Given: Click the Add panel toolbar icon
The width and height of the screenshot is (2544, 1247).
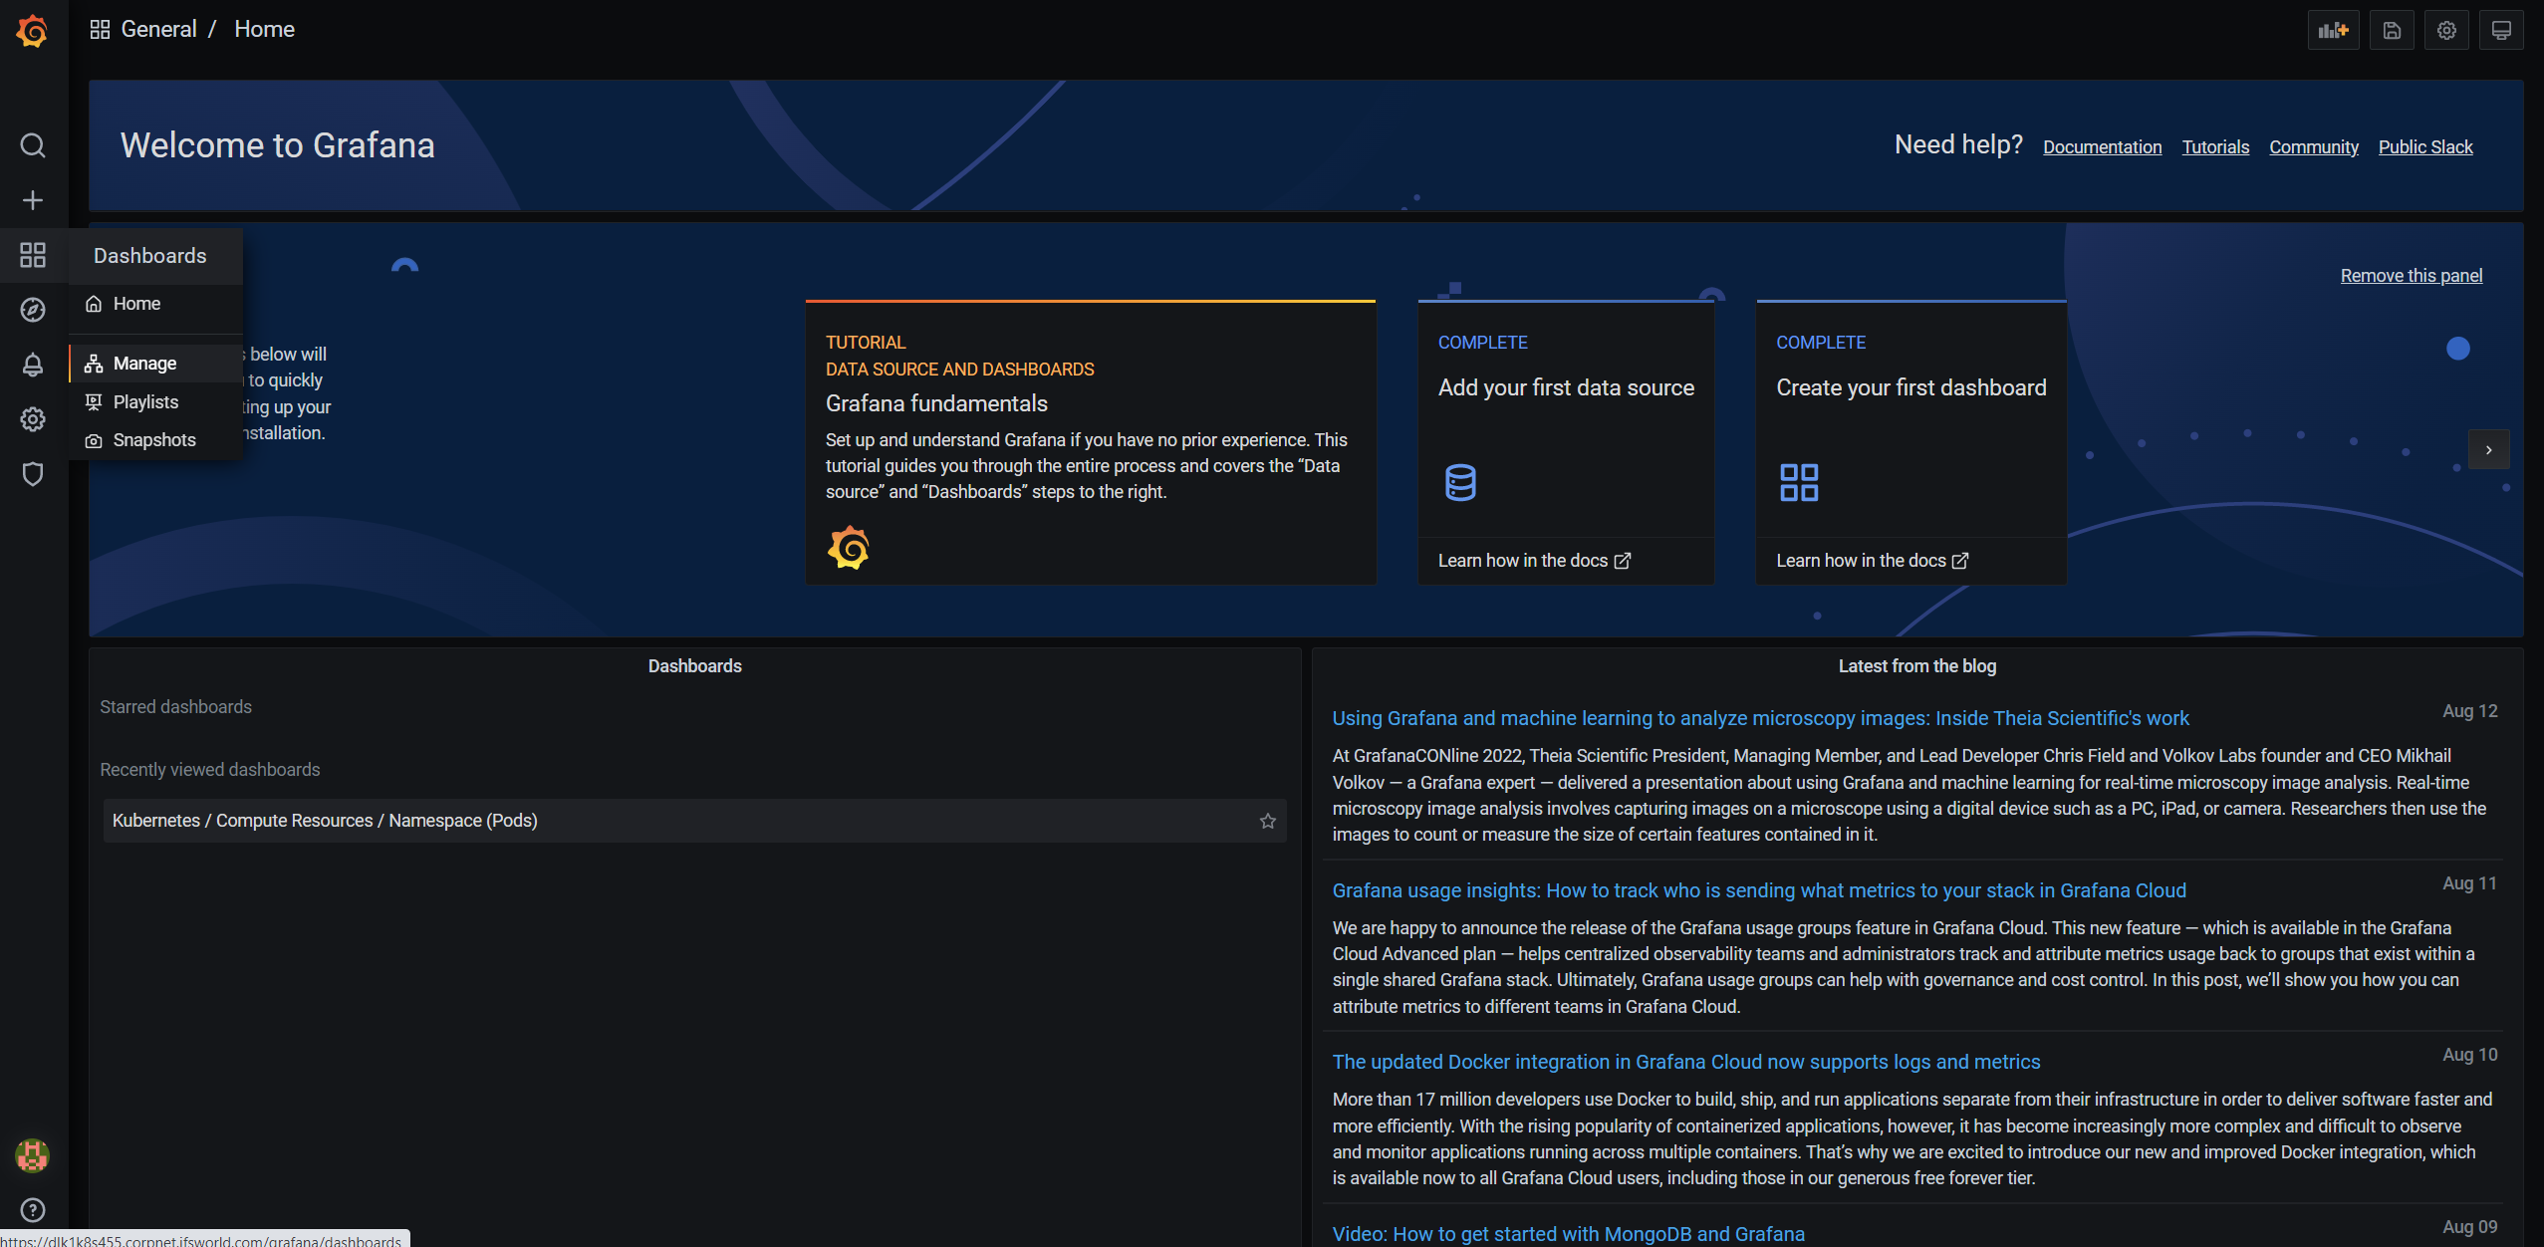Looking at the screenshot, I should [x=2333, y=30].
